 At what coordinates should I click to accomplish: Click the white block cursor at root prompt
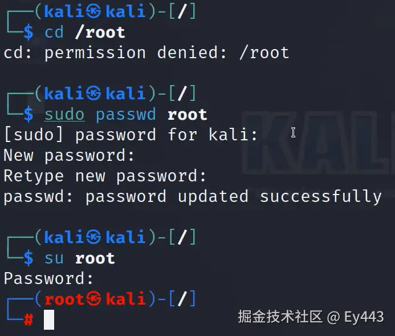click(x=49, y=319)
